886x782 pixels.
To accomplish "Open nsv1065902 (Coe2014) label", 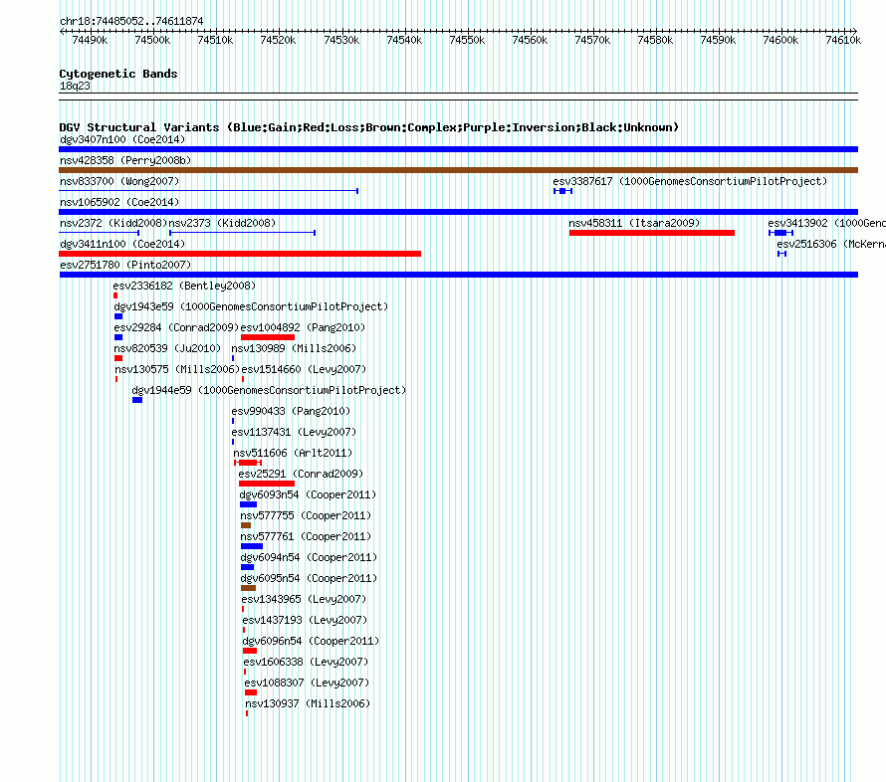I will click(x=119, y=202).
